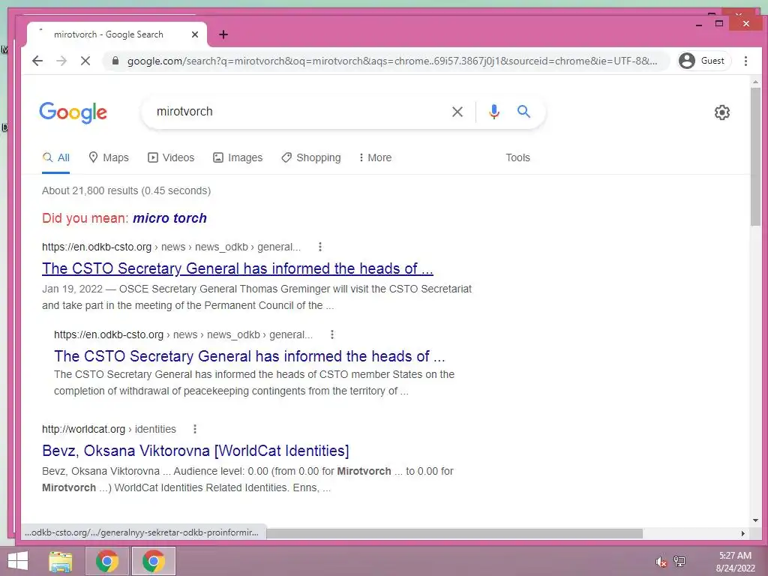Open the taskbar clock showing 5:27 AM

pyautogui.click(x=735, y=562)
